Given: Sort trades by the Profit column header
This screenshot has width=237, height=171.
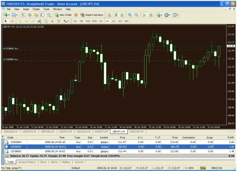Looking at the screenshot, I should (x=225, y=138).
